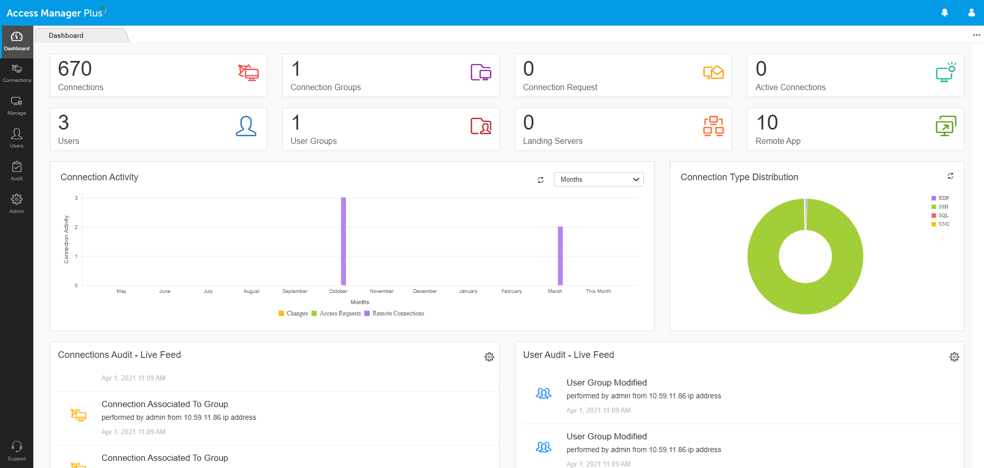Viewport: 984px width, 468px height.
Task: Open the notifications bell
Action: (945, 12)
